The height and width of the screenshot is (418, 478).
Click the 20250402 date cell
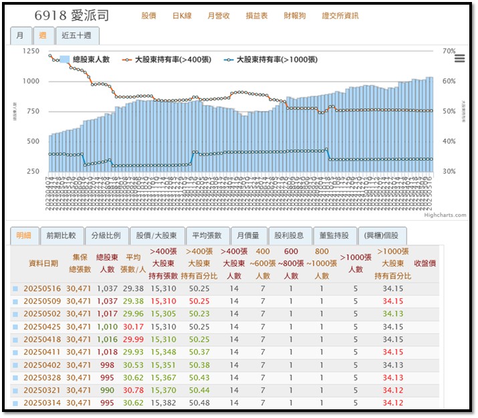pyautogui.click(x=41, y=365)
